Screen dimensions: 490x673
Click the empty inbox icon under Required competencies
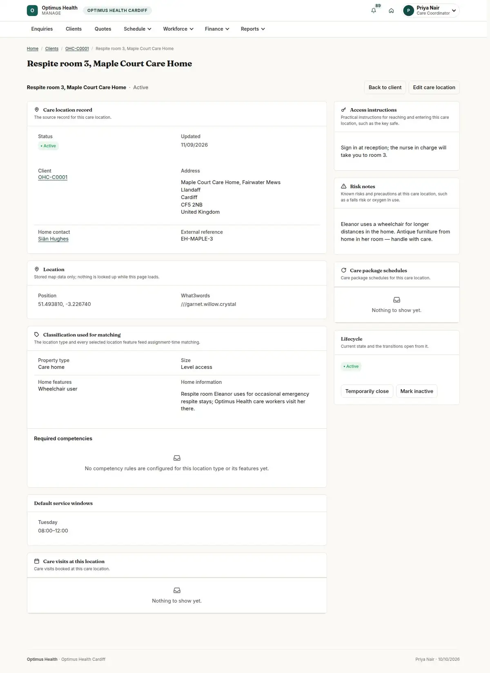(177, 458)
